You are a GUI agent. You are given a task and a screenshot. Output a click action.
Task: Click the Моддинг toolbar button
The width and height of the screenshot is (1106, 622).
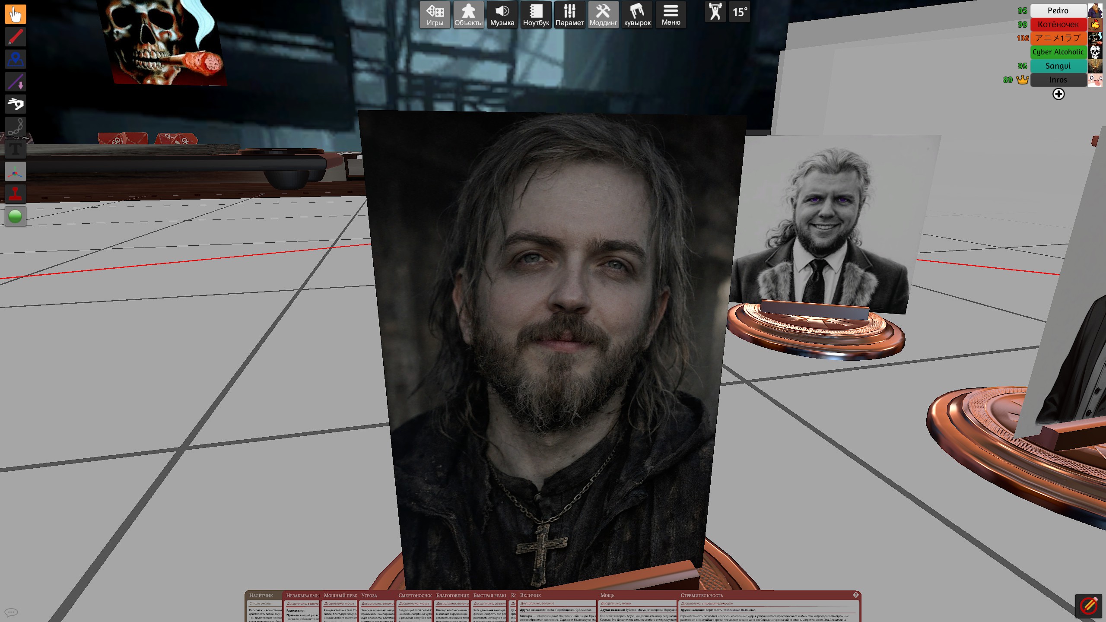point(603,15)
